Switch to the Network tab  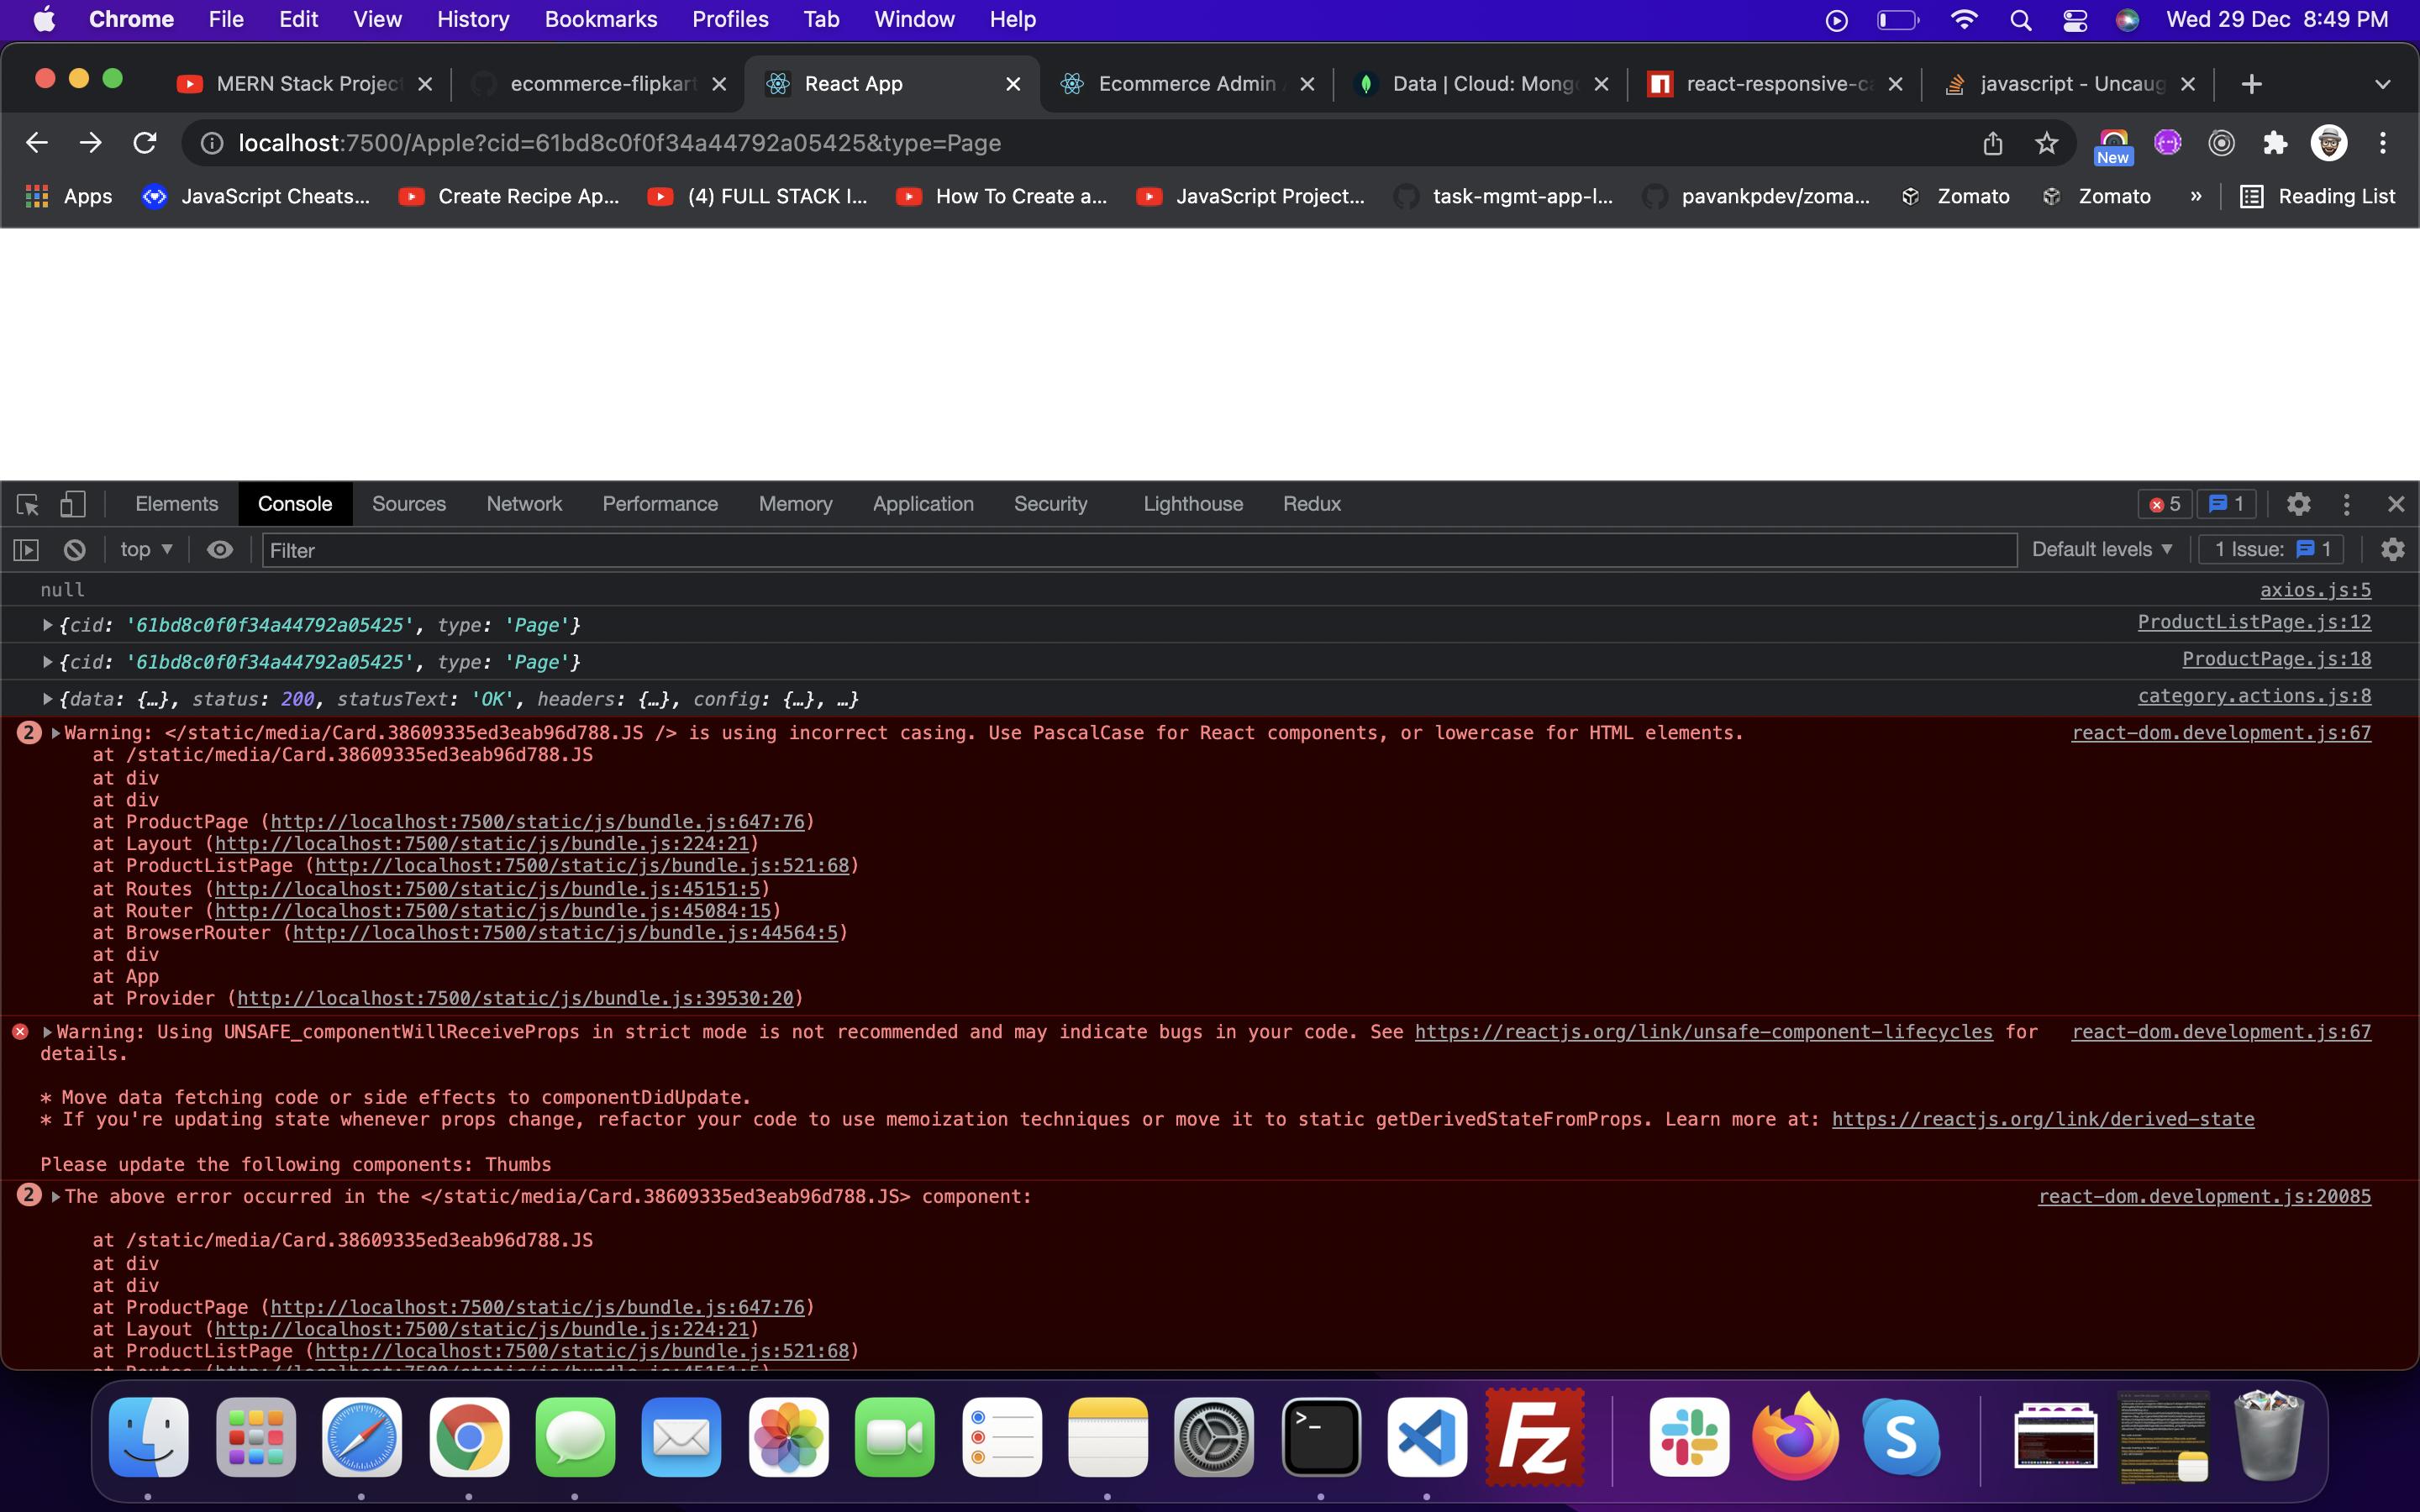click(524, 504)
